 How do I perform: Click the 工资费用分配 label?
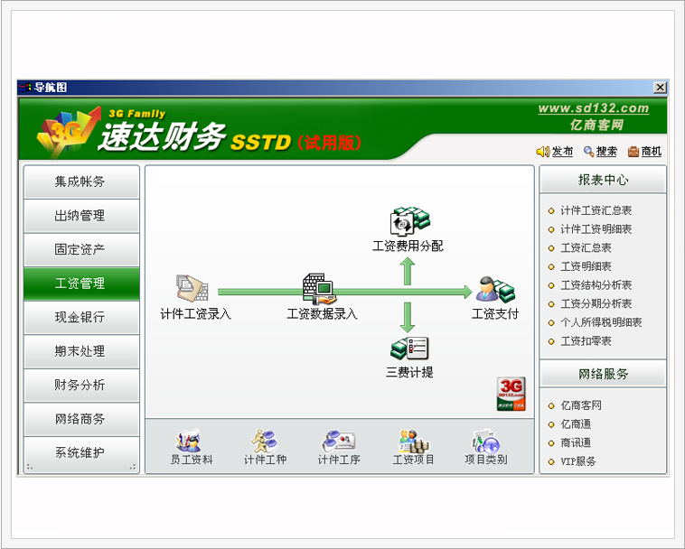tap(408, 247)
